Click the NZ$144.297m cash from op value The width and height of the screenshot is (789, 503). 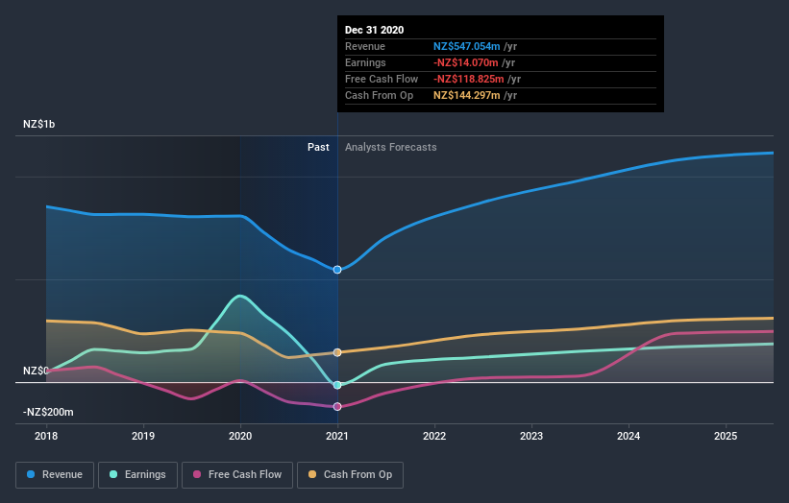click(x=467, y=95)
